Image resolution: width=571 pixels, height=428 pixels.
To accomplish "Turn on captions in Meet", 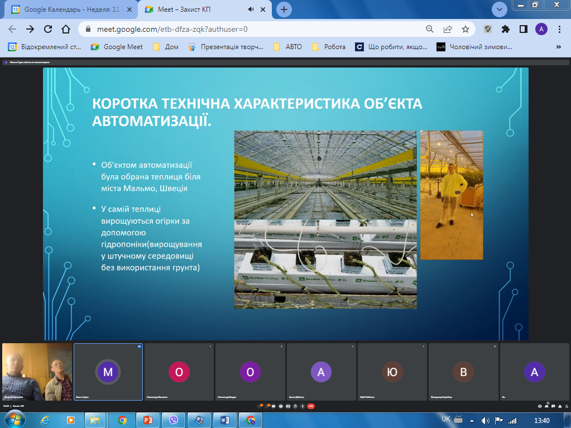I will 274,406.
